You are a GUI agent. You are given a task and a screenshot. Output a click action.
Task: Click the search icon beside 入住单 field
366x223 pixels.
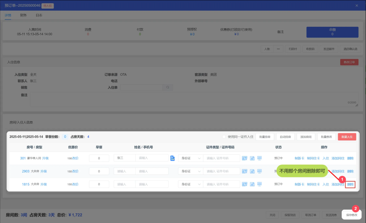point(168,87)
